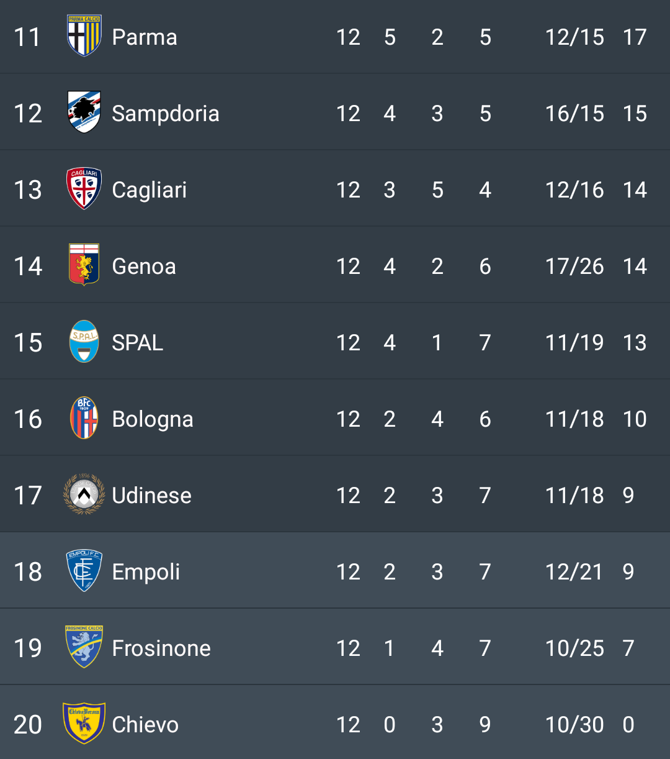670x759 pixels.
Task: Open the Chievo team name
Action: 145,725
